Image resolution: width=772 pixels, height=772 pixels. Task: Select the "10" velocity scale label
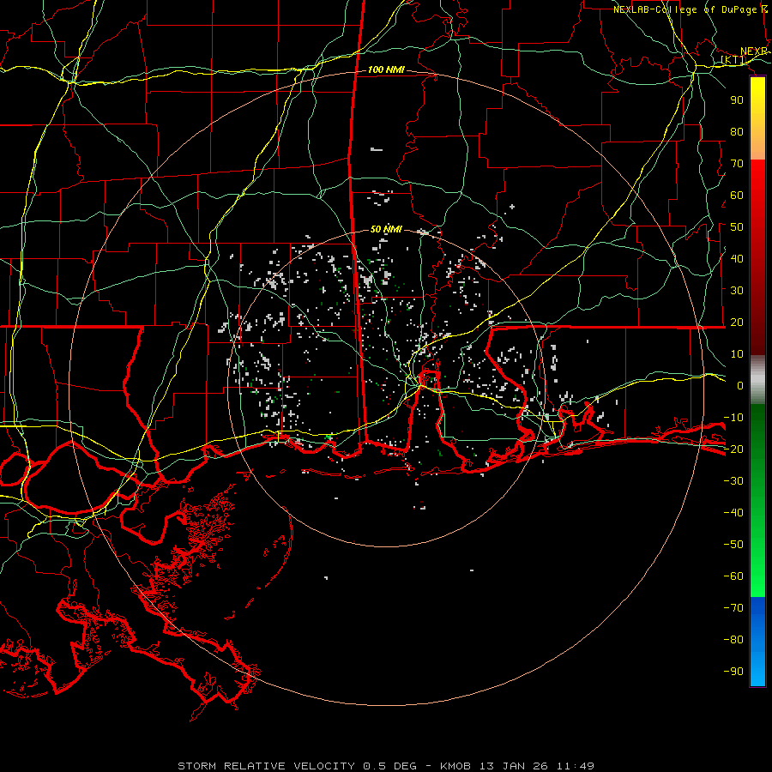point(737,354)
